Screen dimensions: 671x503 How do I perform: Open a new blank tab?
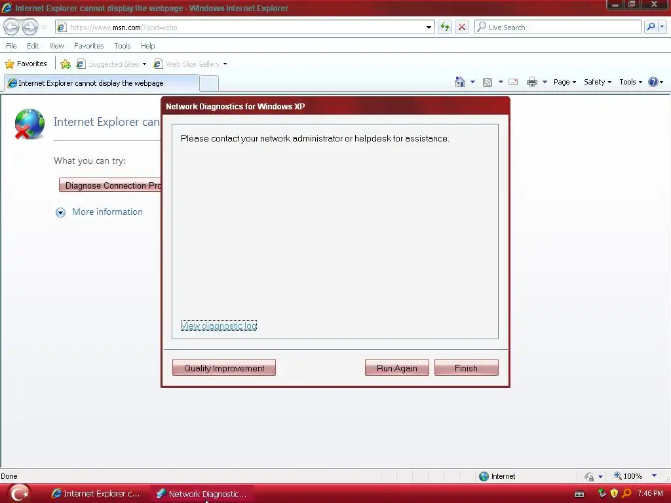pos(209,83)
